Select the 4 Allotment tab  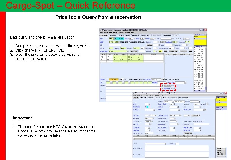coord(136,35)
